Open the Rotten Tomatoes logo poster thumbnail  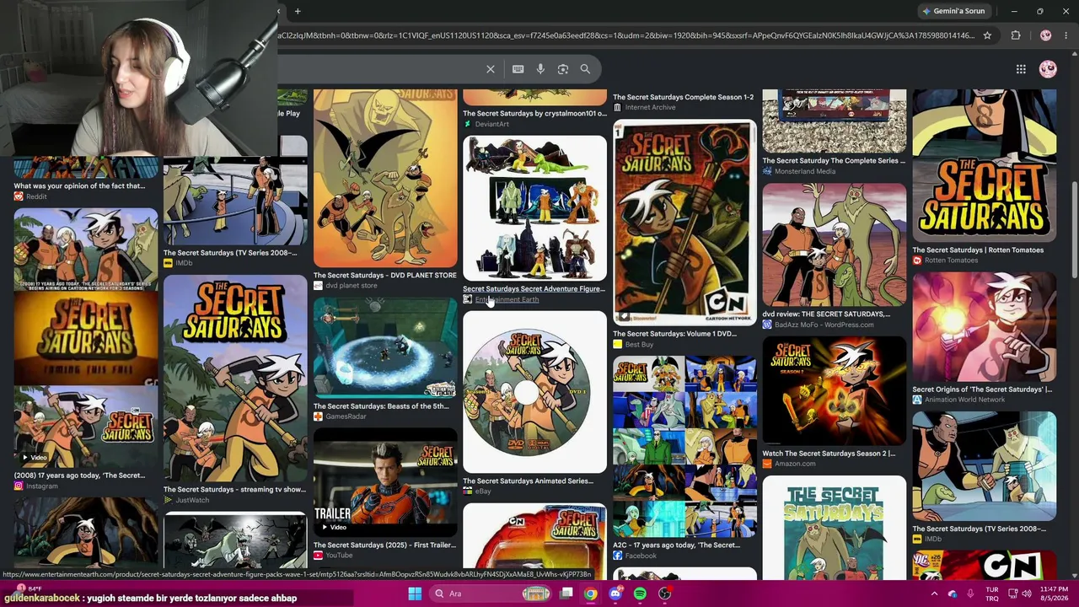pos(985,165)
